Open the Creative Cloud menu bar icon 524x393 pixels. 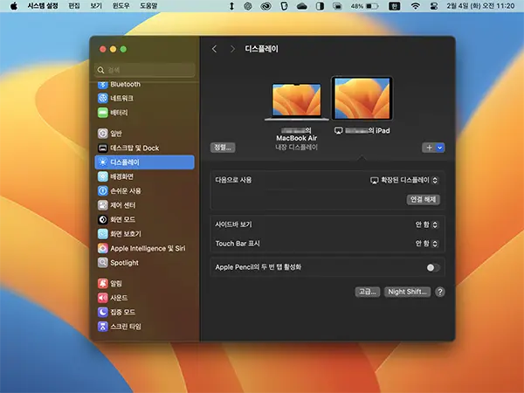pyautogui.click(x=266, y=6)
